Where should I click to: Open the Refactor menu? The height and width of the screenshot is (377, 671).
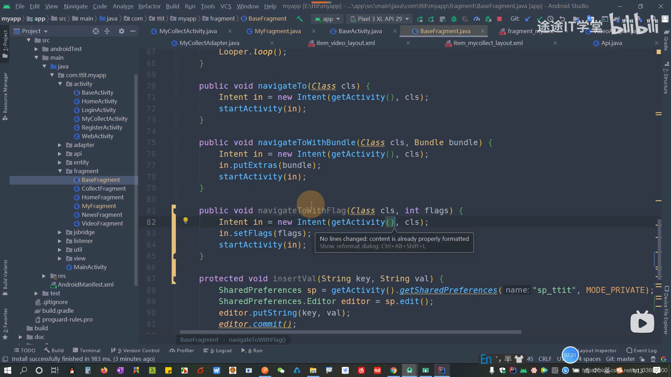click(x=149, y=6)
